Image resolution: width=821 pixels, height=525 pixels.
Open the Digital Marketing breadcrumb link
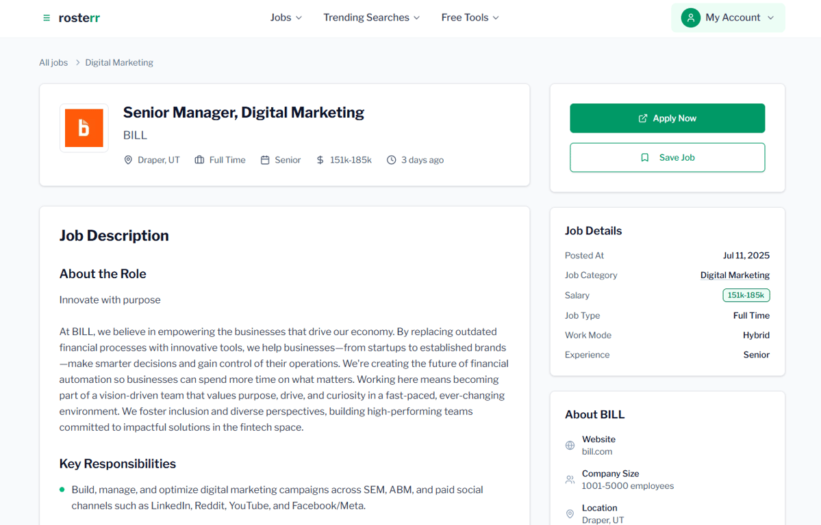point(119,62)
